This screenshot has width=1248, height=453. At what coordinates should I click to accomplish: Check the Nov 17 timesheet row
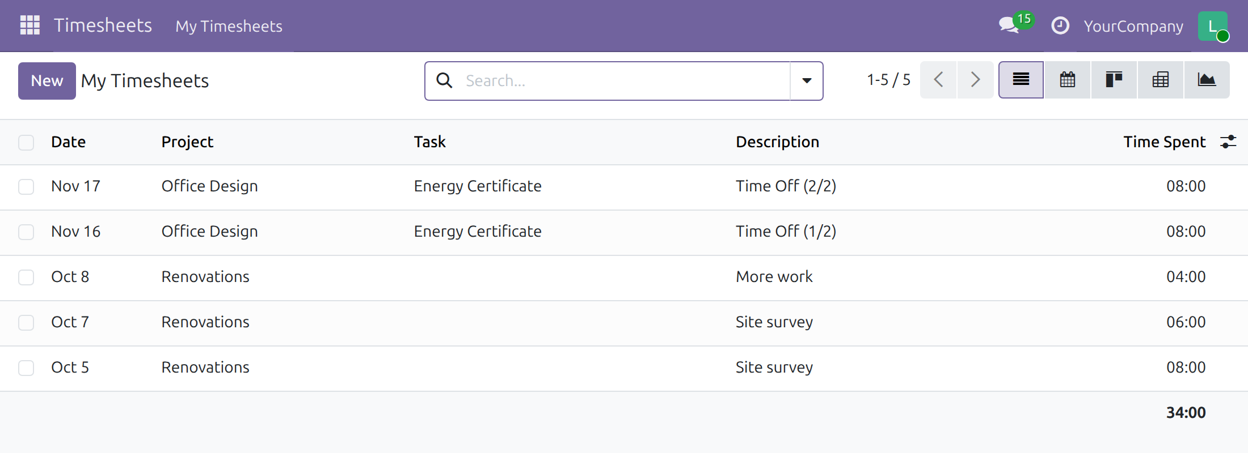point(26,187)
